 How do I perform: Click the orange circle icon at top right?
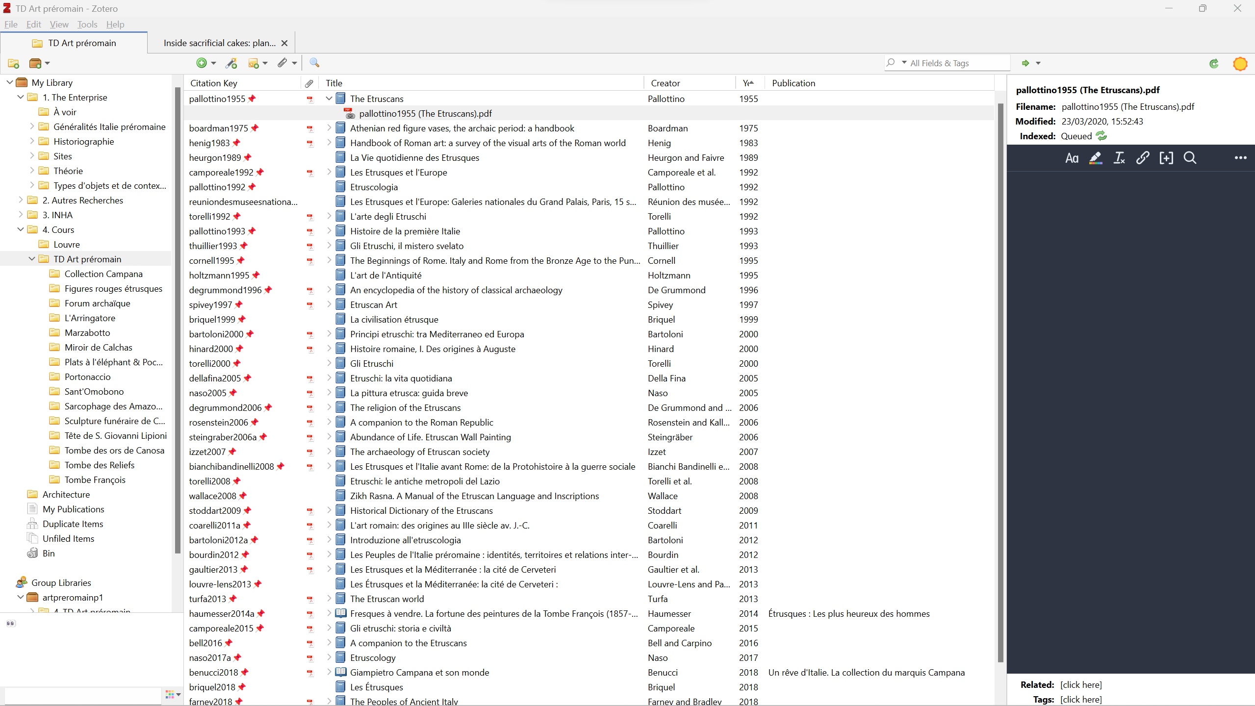pos(1240,64)
